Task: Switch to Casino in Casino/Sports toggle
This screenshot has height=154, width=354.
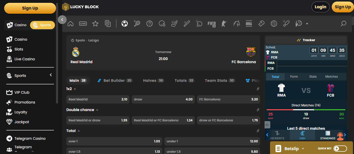Action: [17, 25]
